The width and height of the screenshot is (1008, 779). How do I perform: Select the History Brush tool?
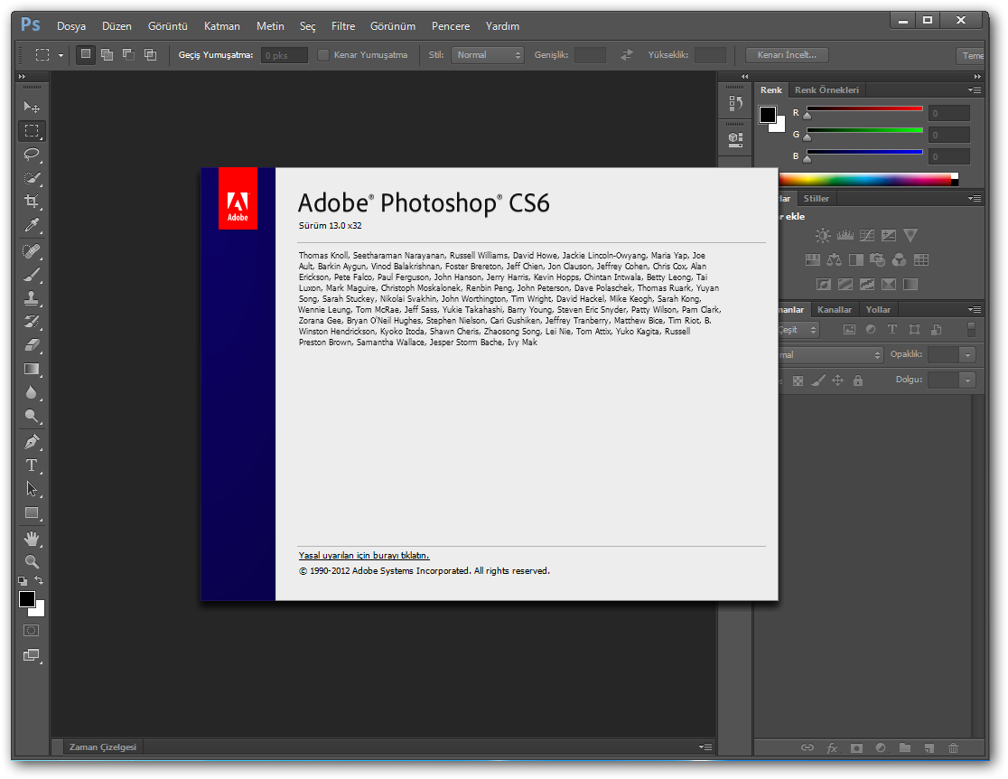point(32,322)
